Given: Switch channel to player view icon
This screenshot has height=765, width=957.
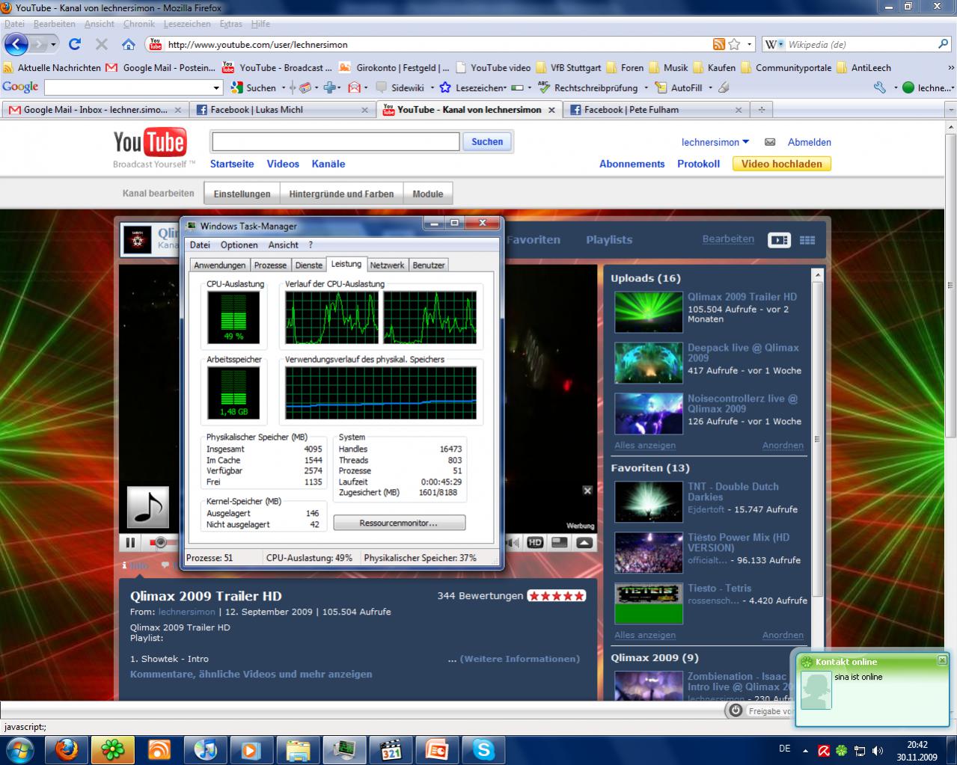Looking at the screenshot, I should pyautogui.click(x=779, y=240).
